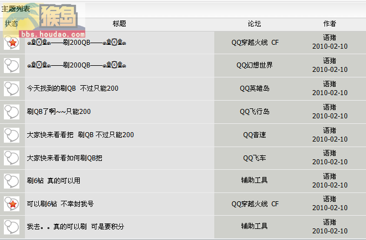Screen dimensions: 366x240
Task: Open the thread 我去。。真的可以刷 可是要积分
Action: (75, 227)
